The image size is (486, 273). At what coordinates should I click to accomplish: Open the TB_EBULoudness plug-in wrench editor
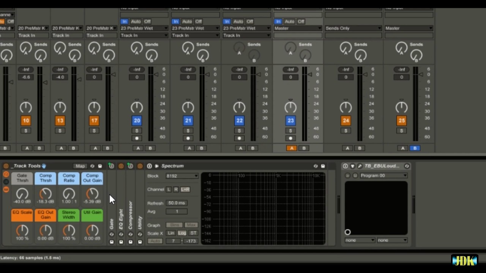click(360, 166)
